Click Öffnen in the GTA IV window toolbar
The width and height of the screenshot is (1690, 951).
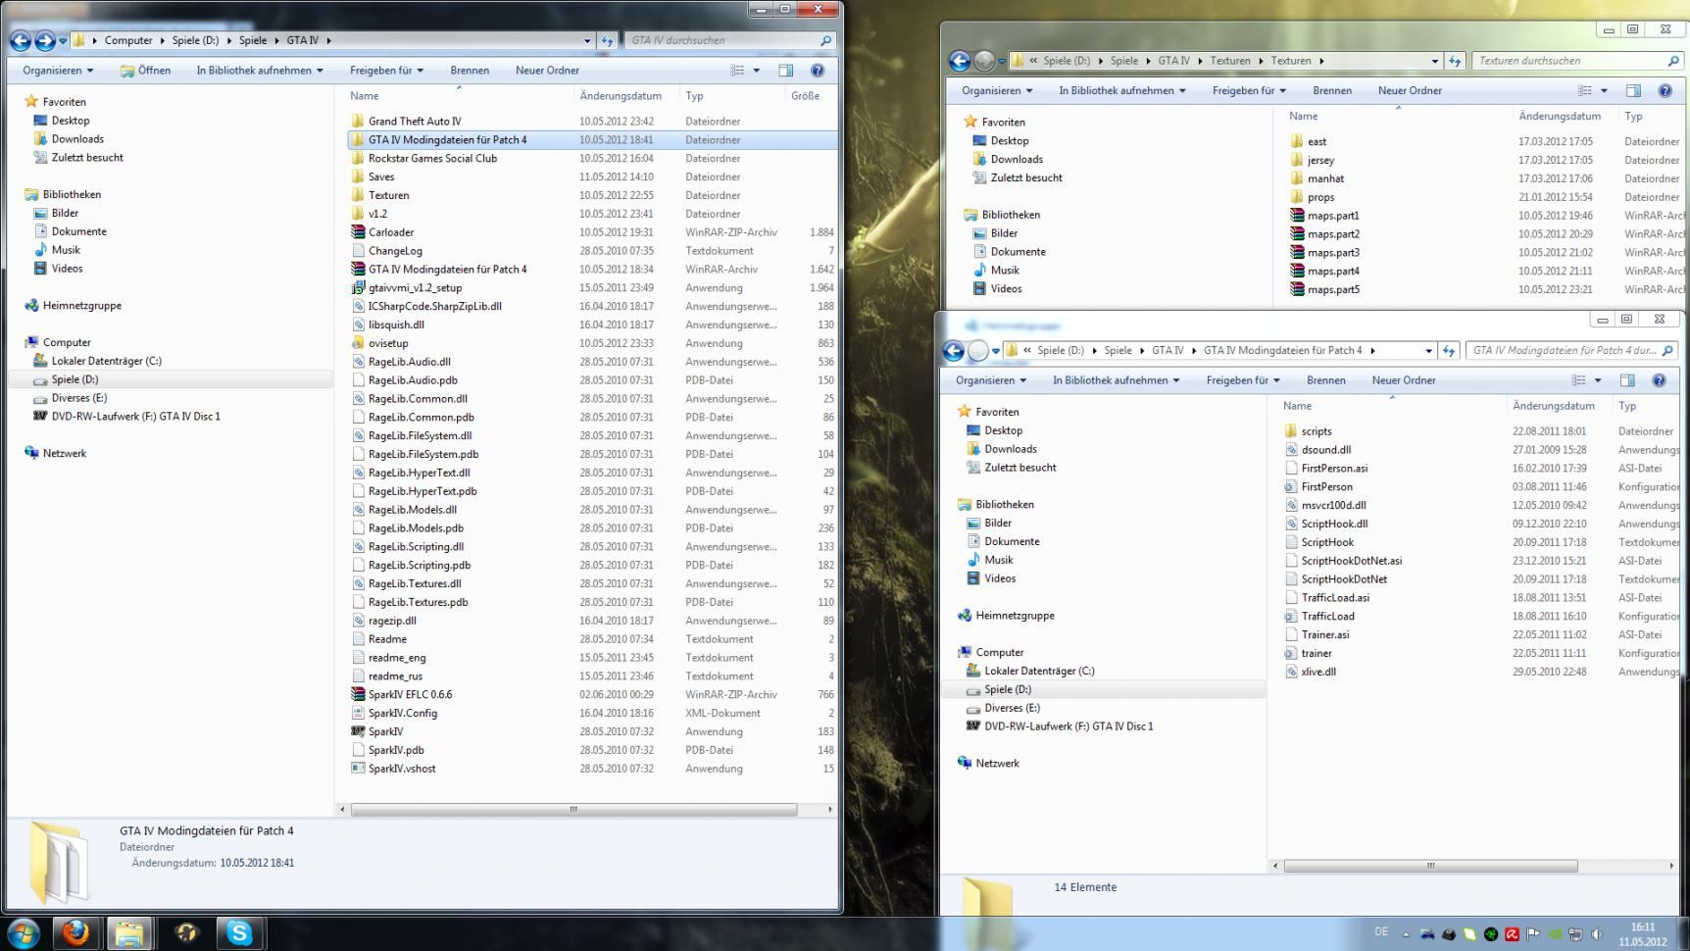pyautogui.click(x=145, y=71)
